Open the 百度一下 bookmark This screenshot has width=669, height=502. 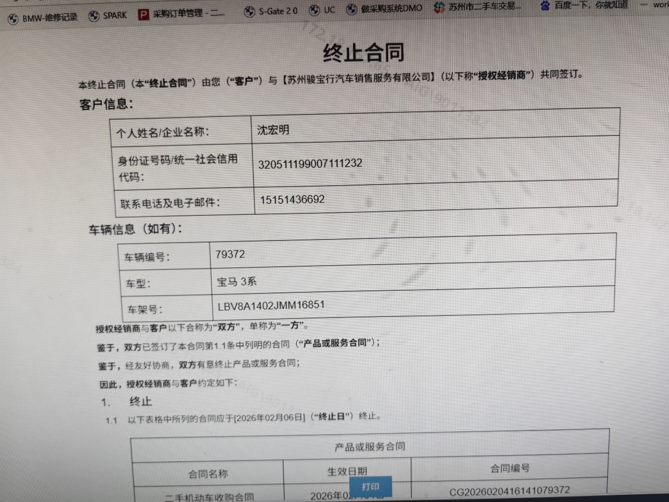[585, 5]
